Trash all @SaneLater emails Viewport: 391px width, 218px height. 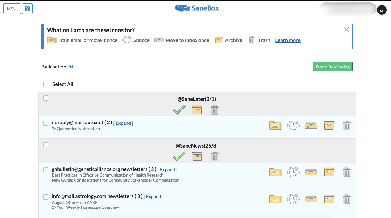coord(215,110)
